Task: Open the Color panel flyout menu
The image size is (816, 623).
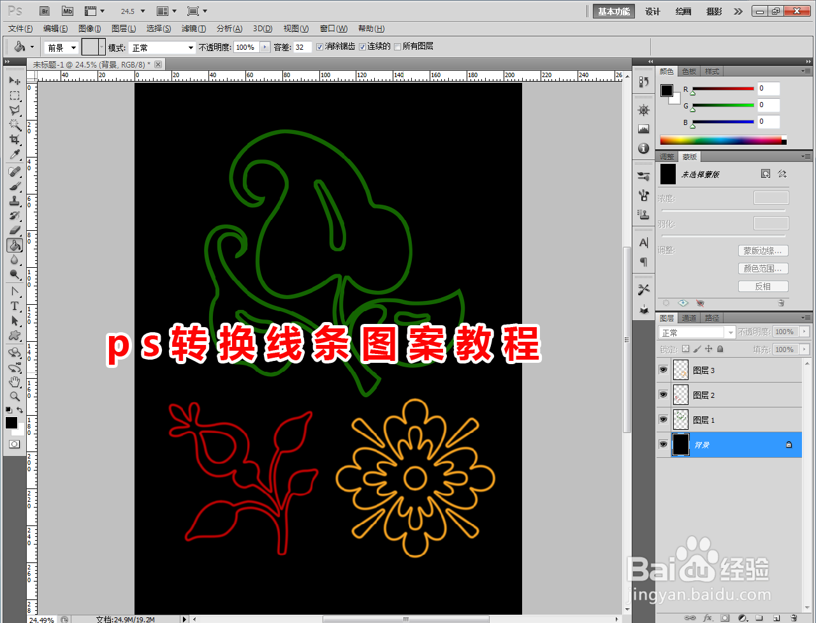Action: (805, 71)
